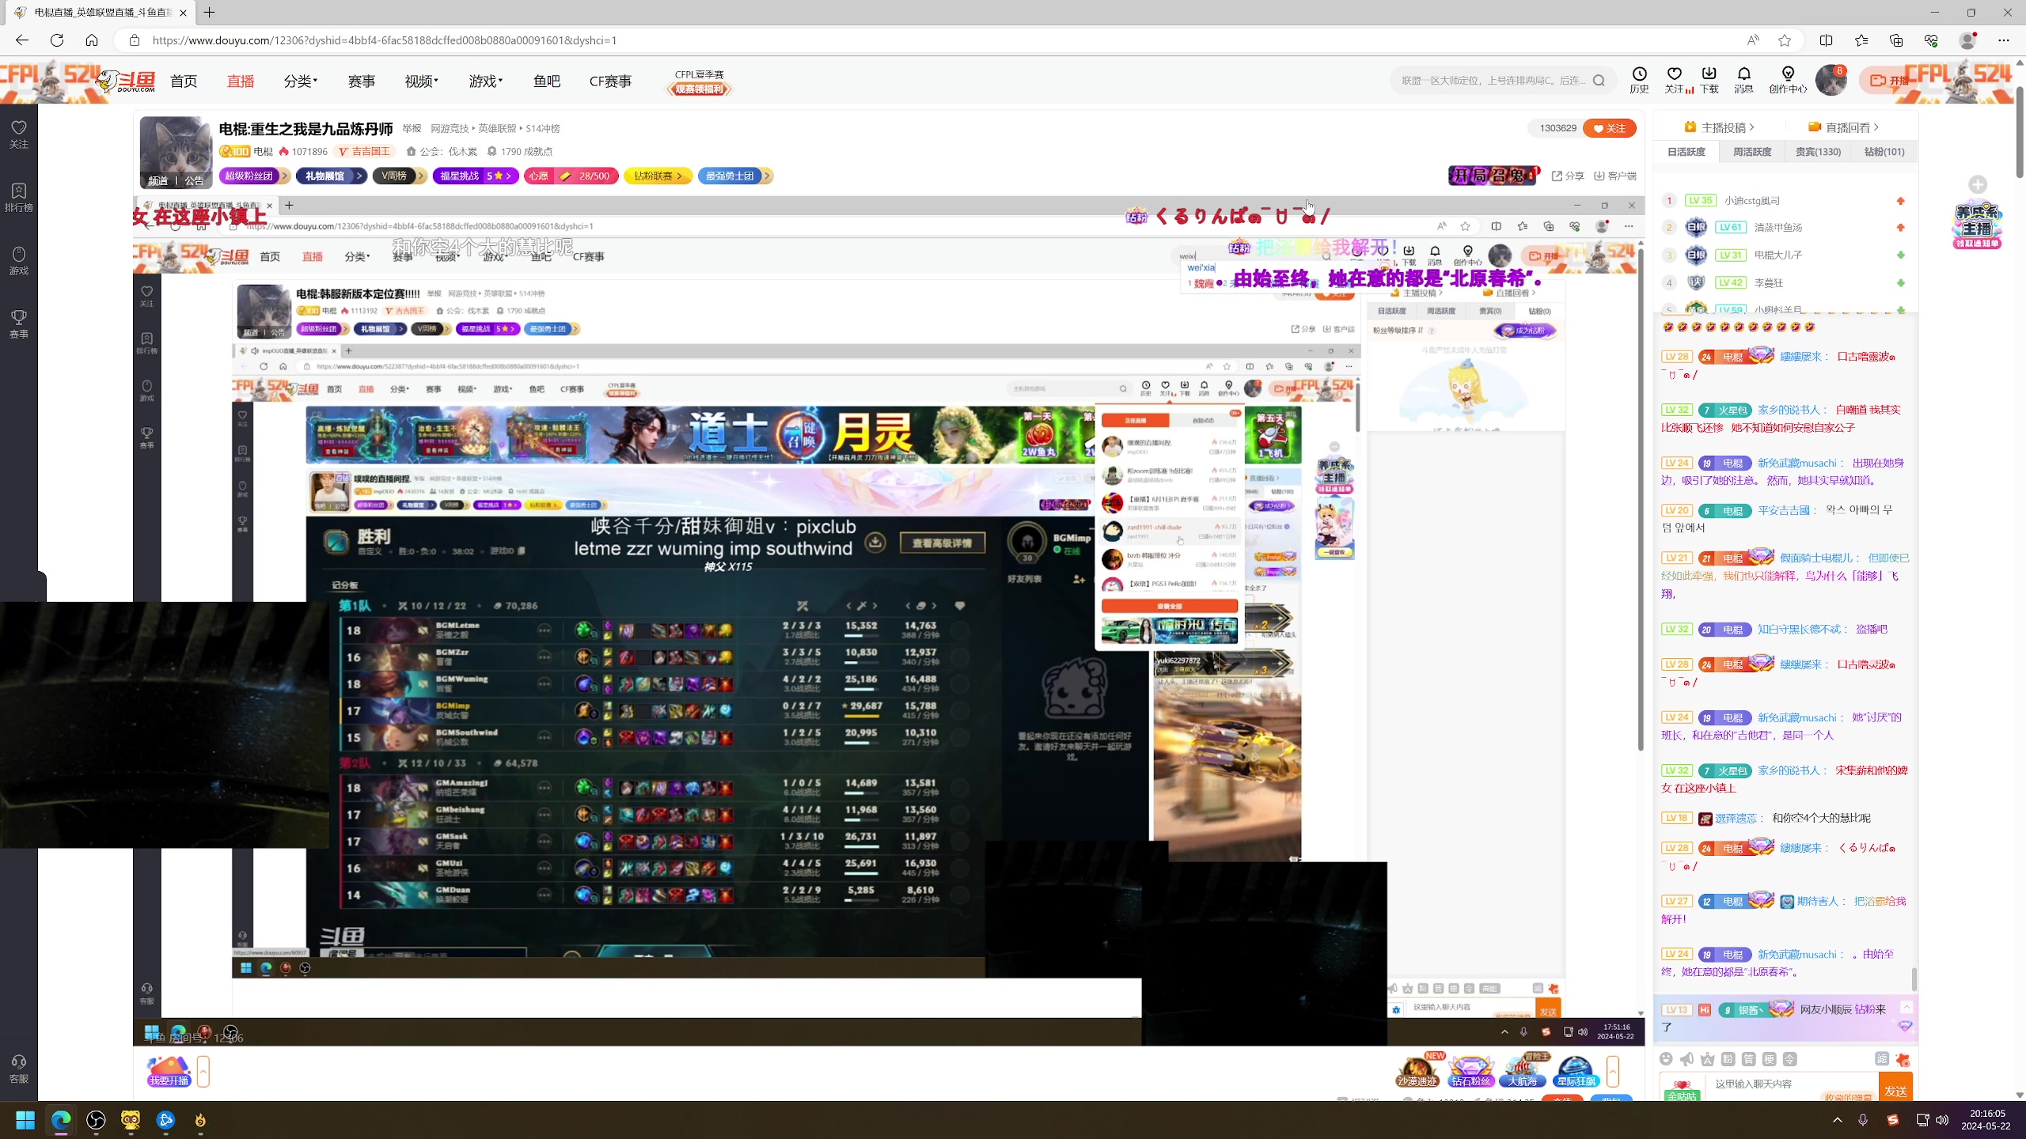Image resolution: width=2026 pixels, height=1139 pixels.
Task: Open 直播回看 link above the rank tabs
Action: (1843, 127)
